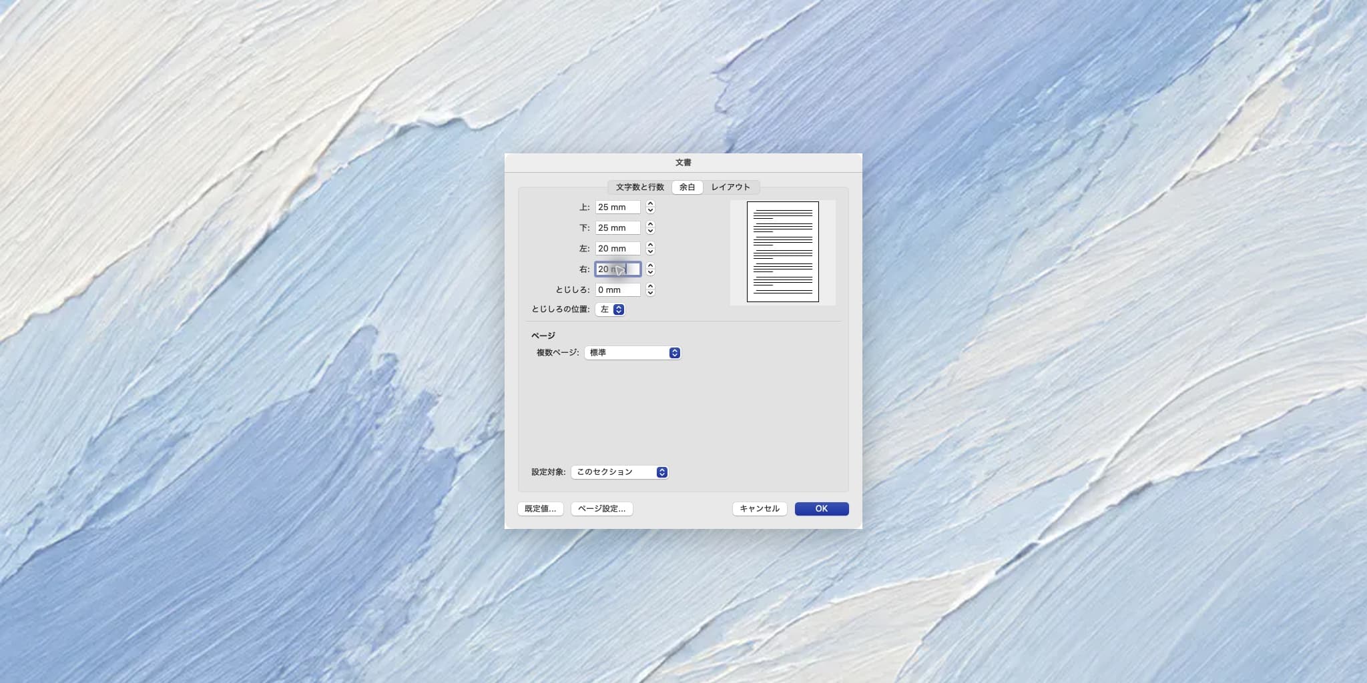Open the レイアウト tab

[x=730, y=187]
